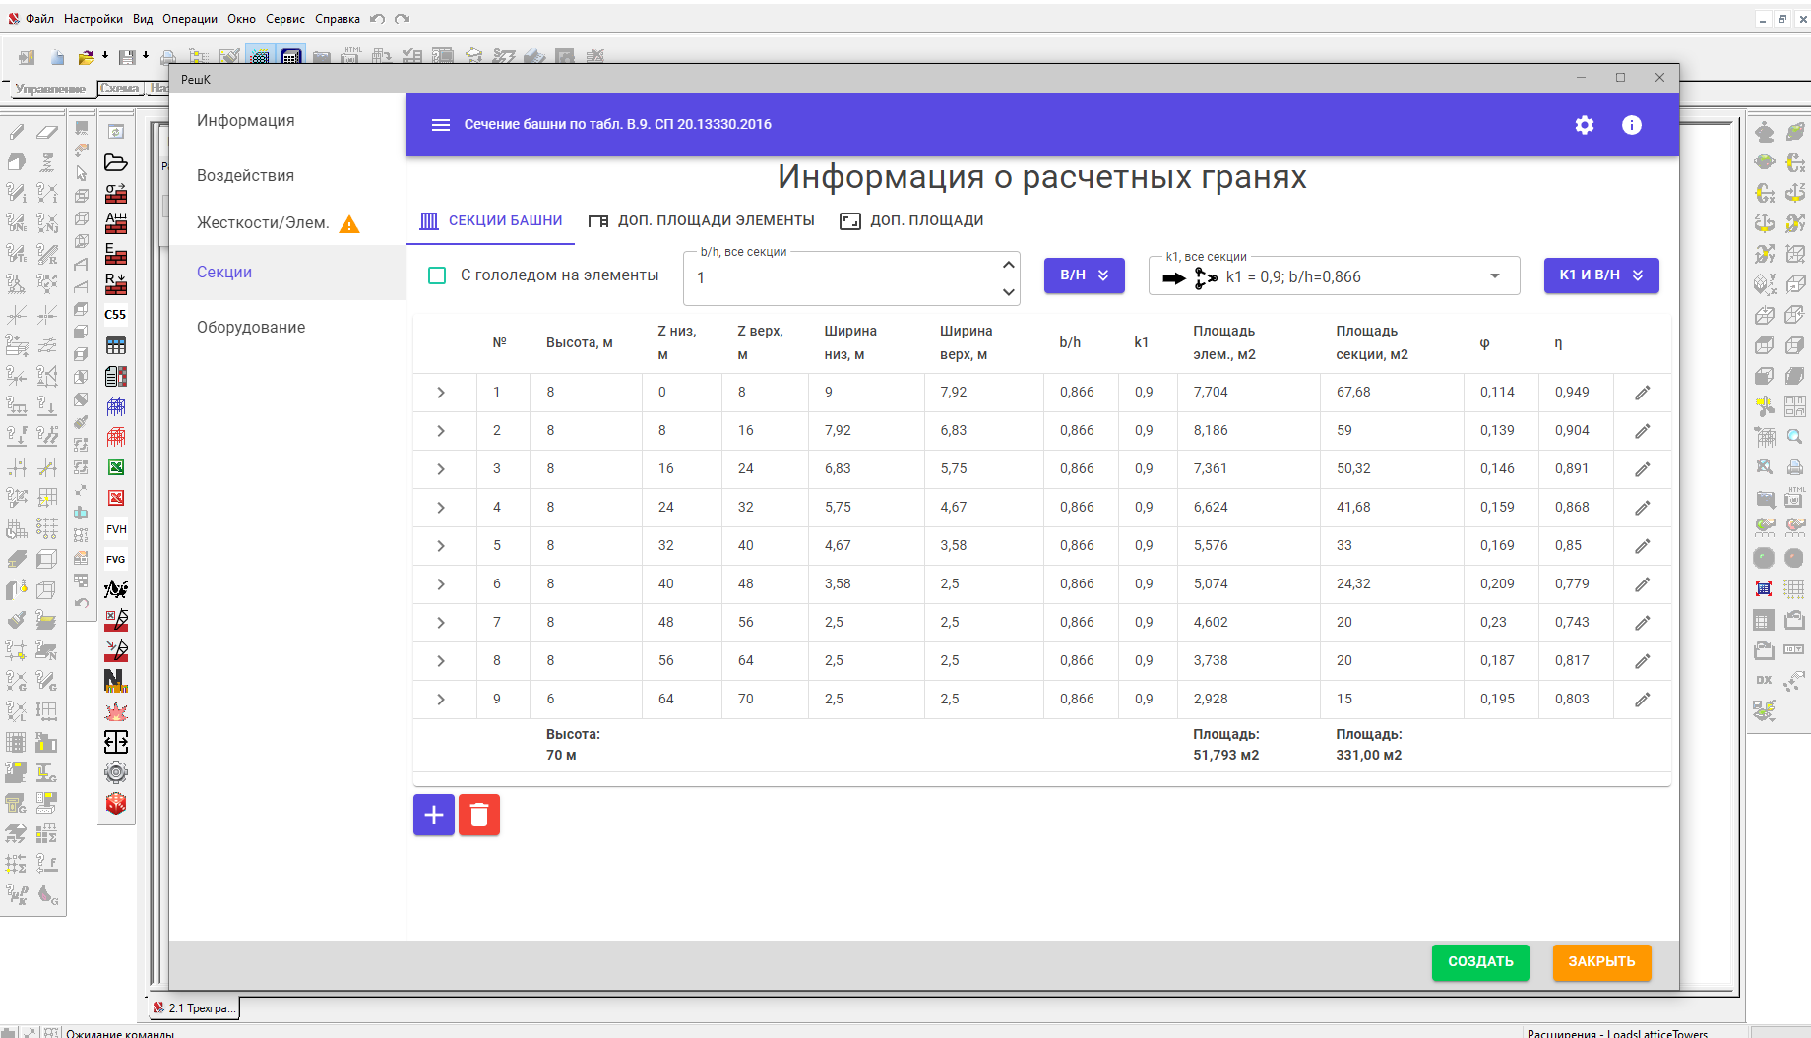The image size is (1811, 1038).
Task: Click the 'B/H' apply button
Action: tap(1084, 275)
